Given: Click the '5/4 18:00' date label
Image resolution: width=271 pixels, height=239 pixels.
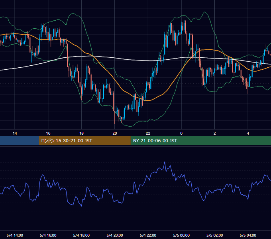Looking at the screenshot, I should click(x=81, y=235).
